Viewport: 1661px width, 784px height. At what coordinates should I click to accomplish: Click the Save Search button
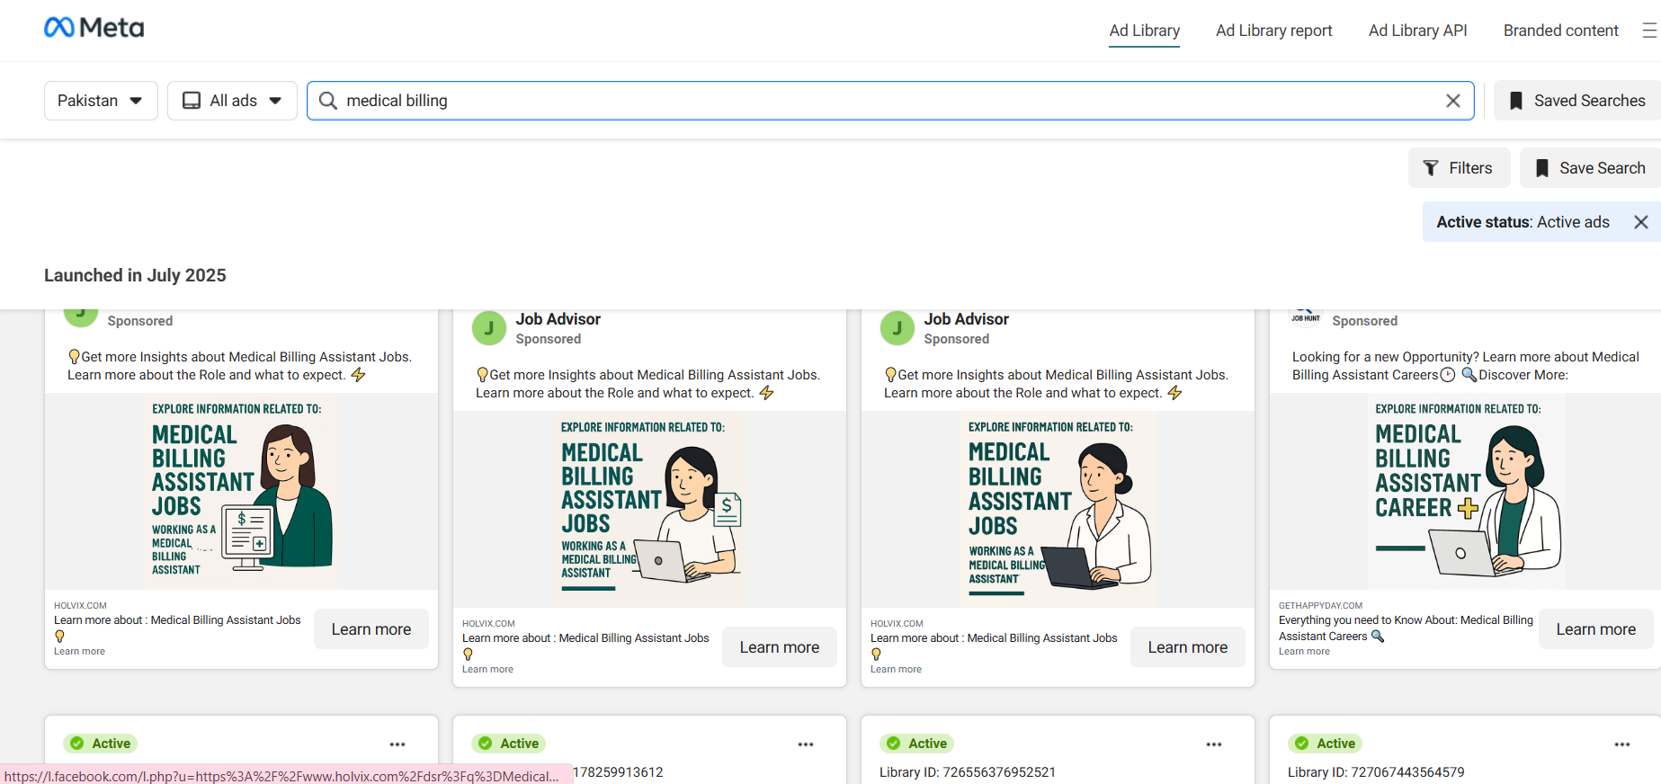(1589, 168)
